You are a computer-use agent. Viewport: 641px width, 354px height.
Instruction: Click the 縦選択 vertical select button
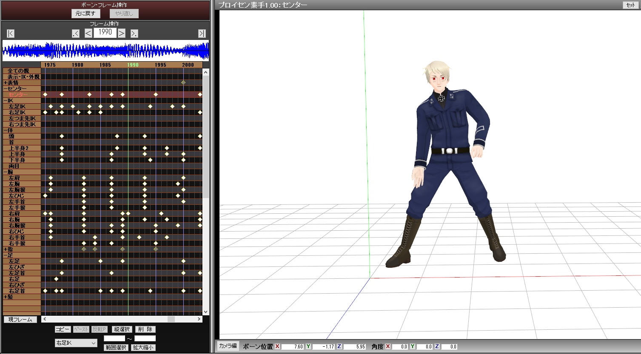(x=122, y=329)
